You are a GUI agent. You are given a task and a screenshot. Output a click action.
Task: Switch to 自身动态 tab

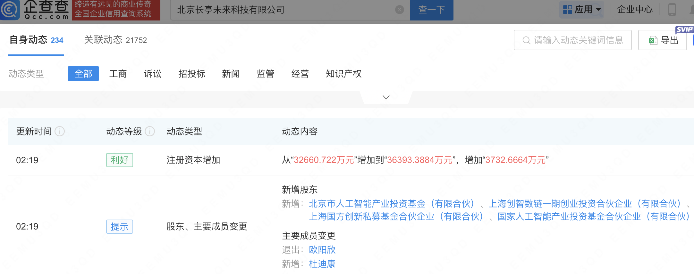(x=36, y=40)
